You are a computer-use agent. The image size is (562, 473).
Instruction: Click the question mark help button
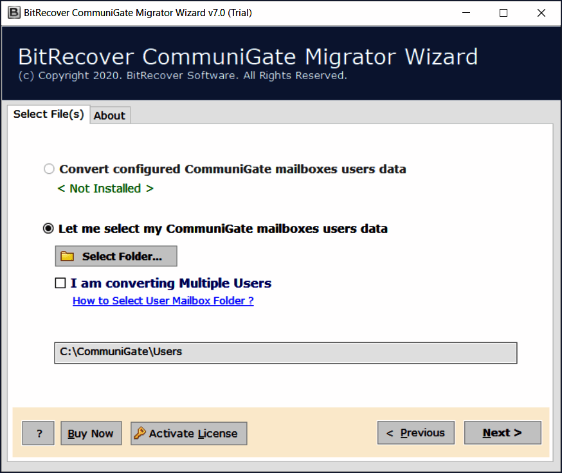click(39, 433)
